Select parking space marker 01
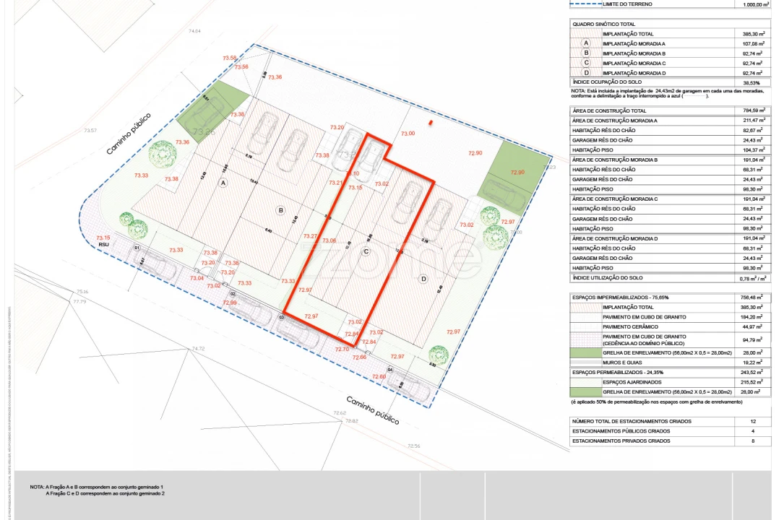This screenshot has width=784, height=520. coord(137,248)
